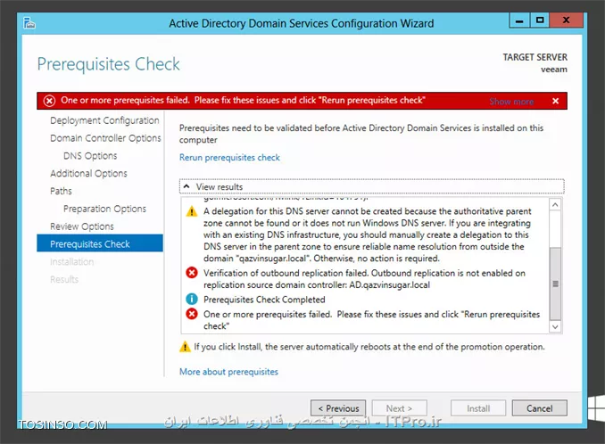Click 'Prerequisites Check Completed' result text

click(264, 300)
